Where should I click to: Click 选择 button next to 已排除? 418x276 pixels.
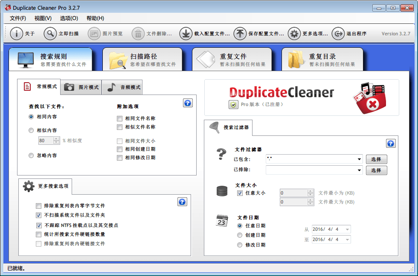pyautogui.click(x=376, y=170)
